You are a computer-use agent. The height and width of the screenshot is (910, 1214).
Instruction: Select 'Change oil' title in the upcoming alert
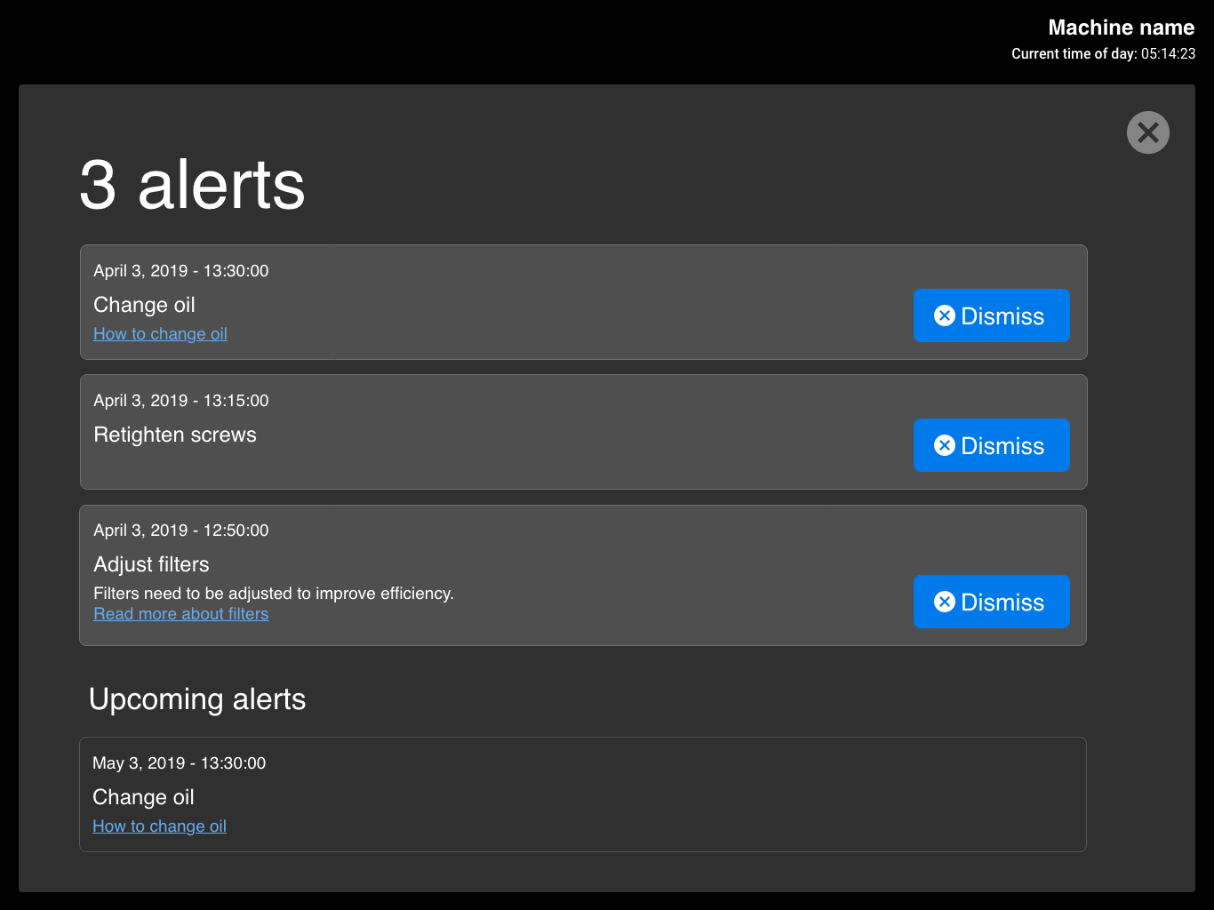pos(143,797)
